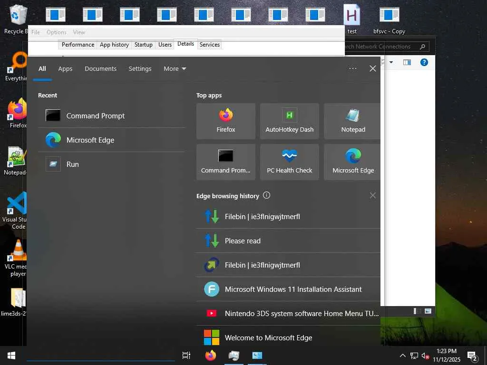Viewport: 487px width, 365px height.
Task: Open PC Health Check tile
Action: 290,162
